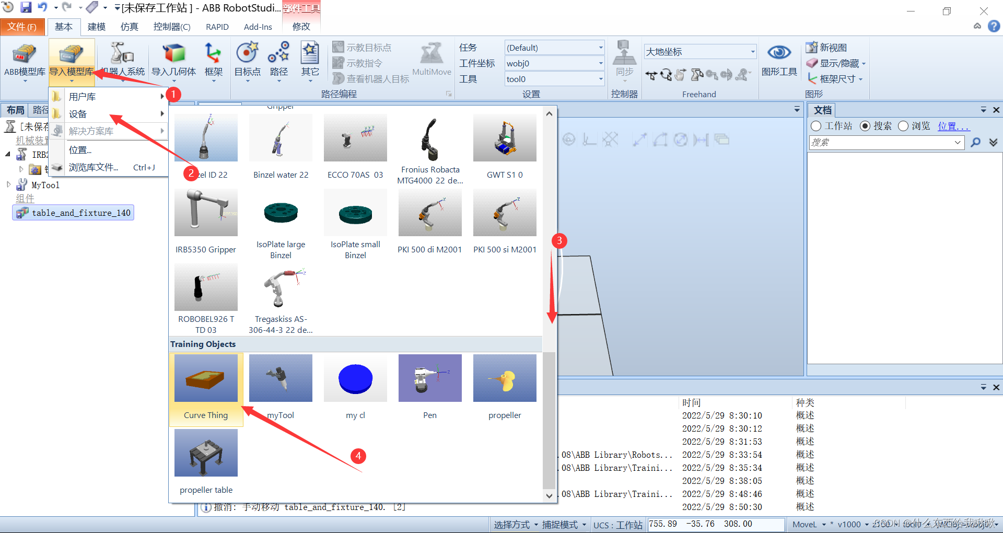This screenshot has width=1003, height=533.
Task: Click the 位置... menu entry
Action: tap(109, 150)
